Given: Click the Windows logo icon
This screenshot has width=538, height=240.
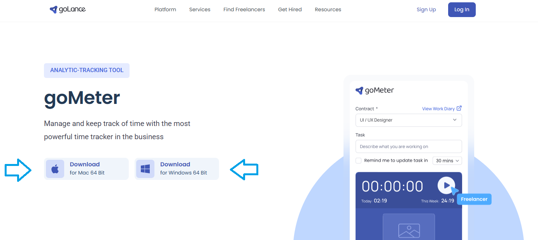Looking at the screenshot, I should pyautogui.click(x=145, y=169).
